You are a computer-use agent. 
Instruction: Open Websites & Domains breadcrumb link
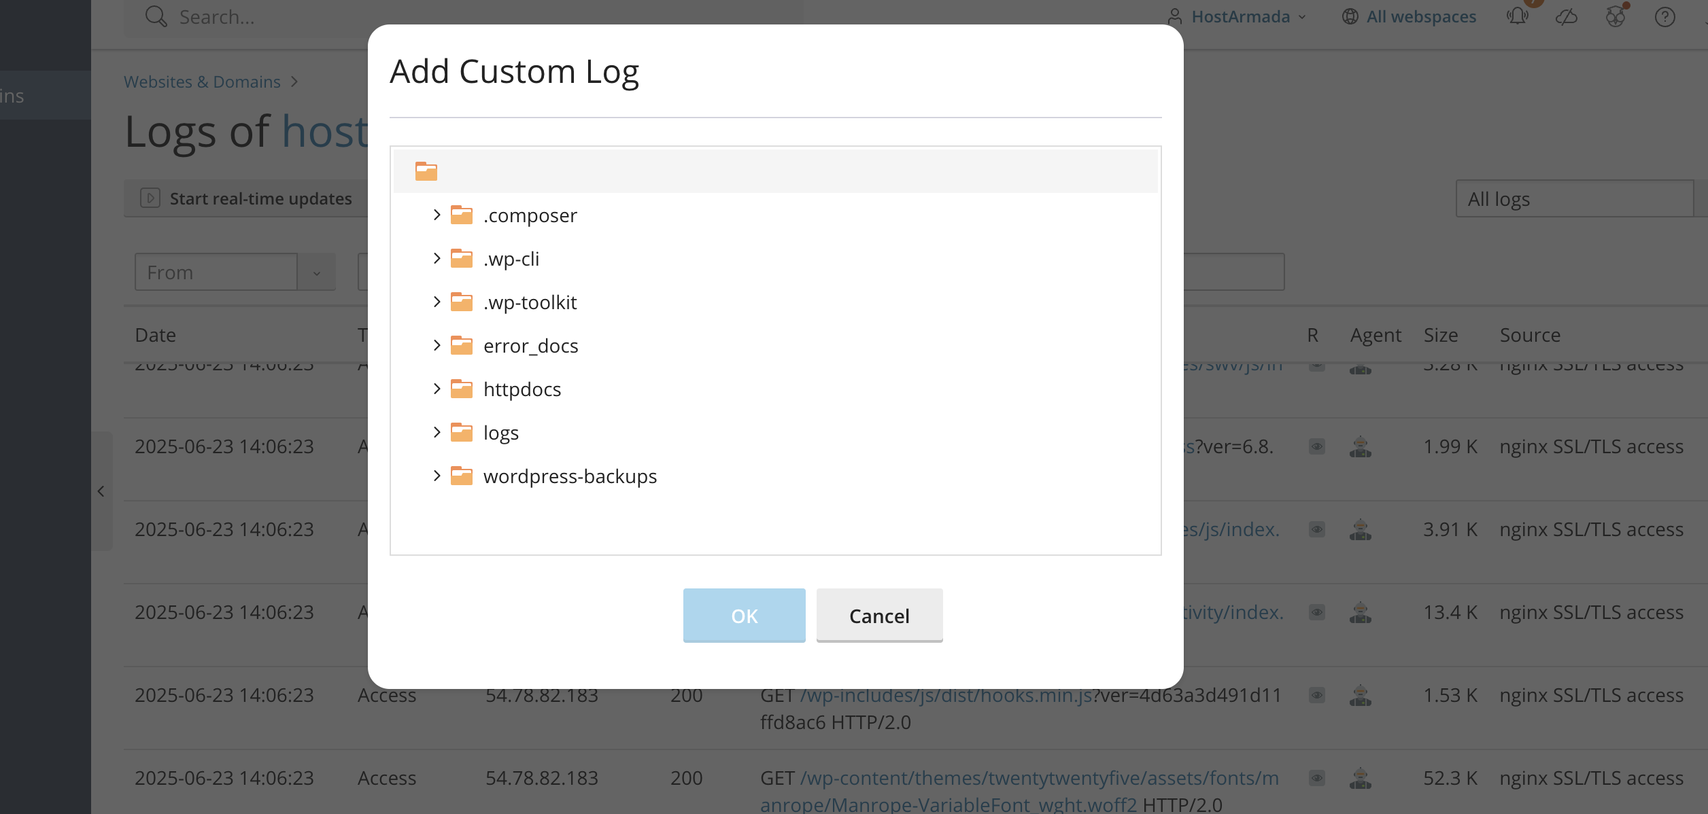point(202,82)
